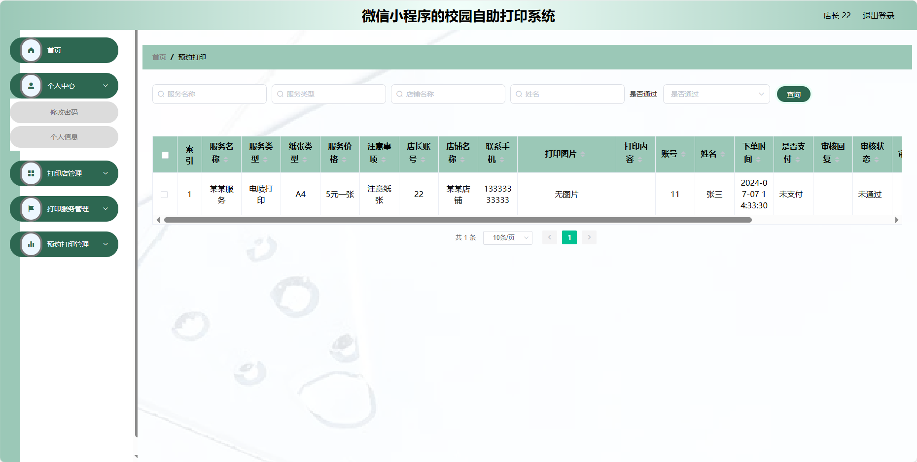
Task: Expand the 打印店管理 menu chevron
Action: point(106,173)
